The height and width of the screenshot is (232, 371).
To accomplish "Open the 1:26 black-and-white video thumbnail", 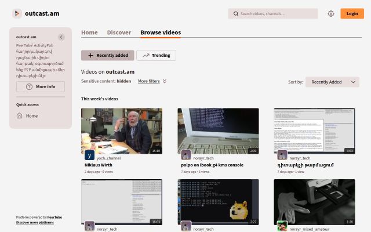I will click(x=314, y=202).
